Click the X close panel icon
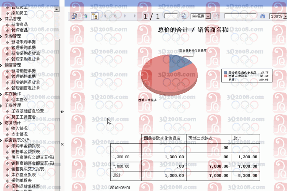The image size is (287, 191). point(62,144)
